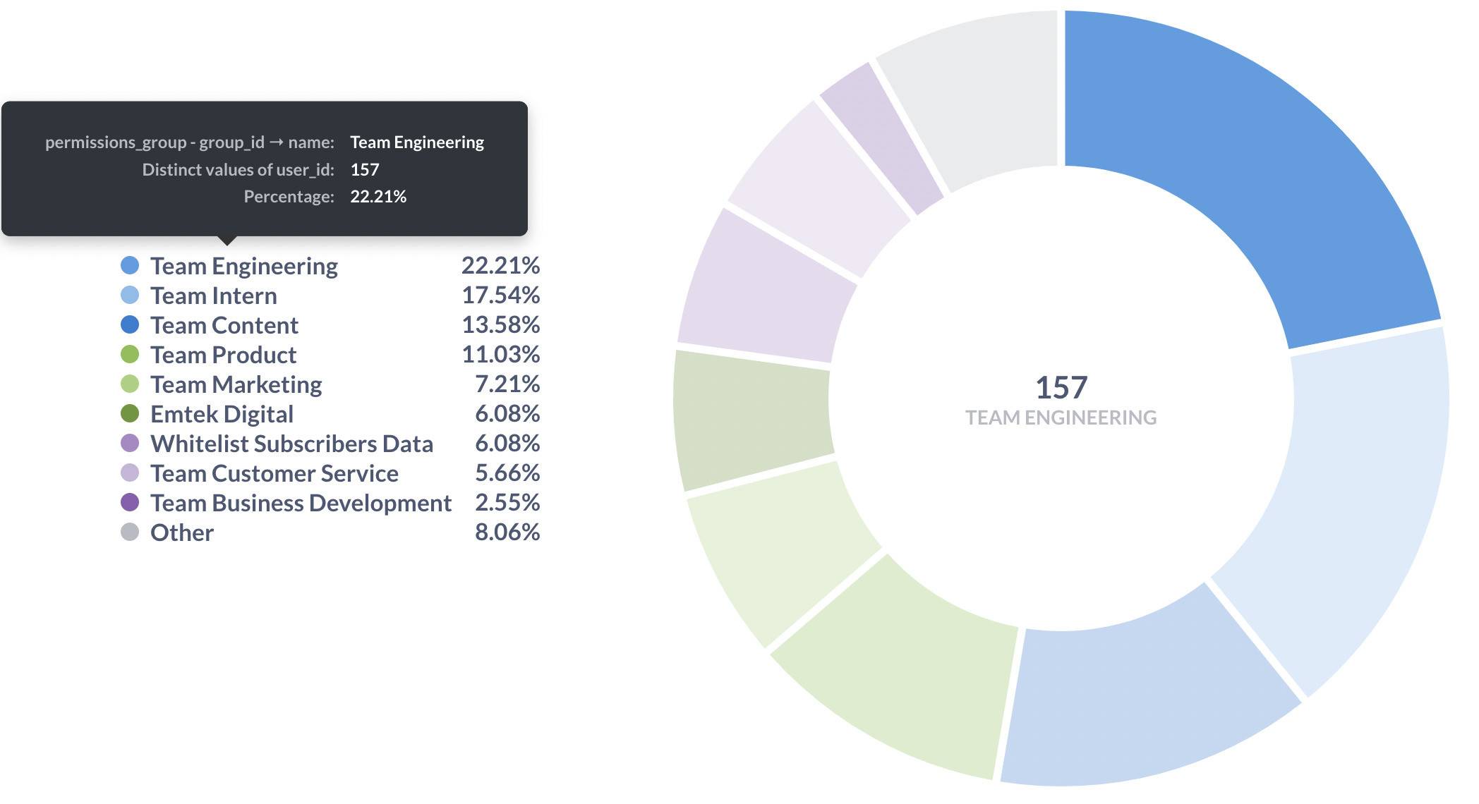Click the tooltip's Team Engineering name value
Image resolution: width=1479 pixels, height=804 pixels.
417,142
